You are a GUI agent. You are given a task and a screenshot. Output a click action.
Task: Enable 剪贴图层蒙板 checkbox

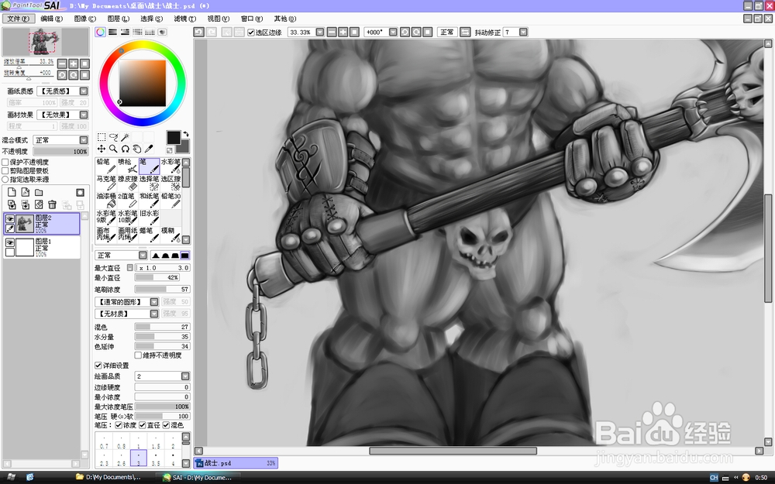tap(5, 171)
